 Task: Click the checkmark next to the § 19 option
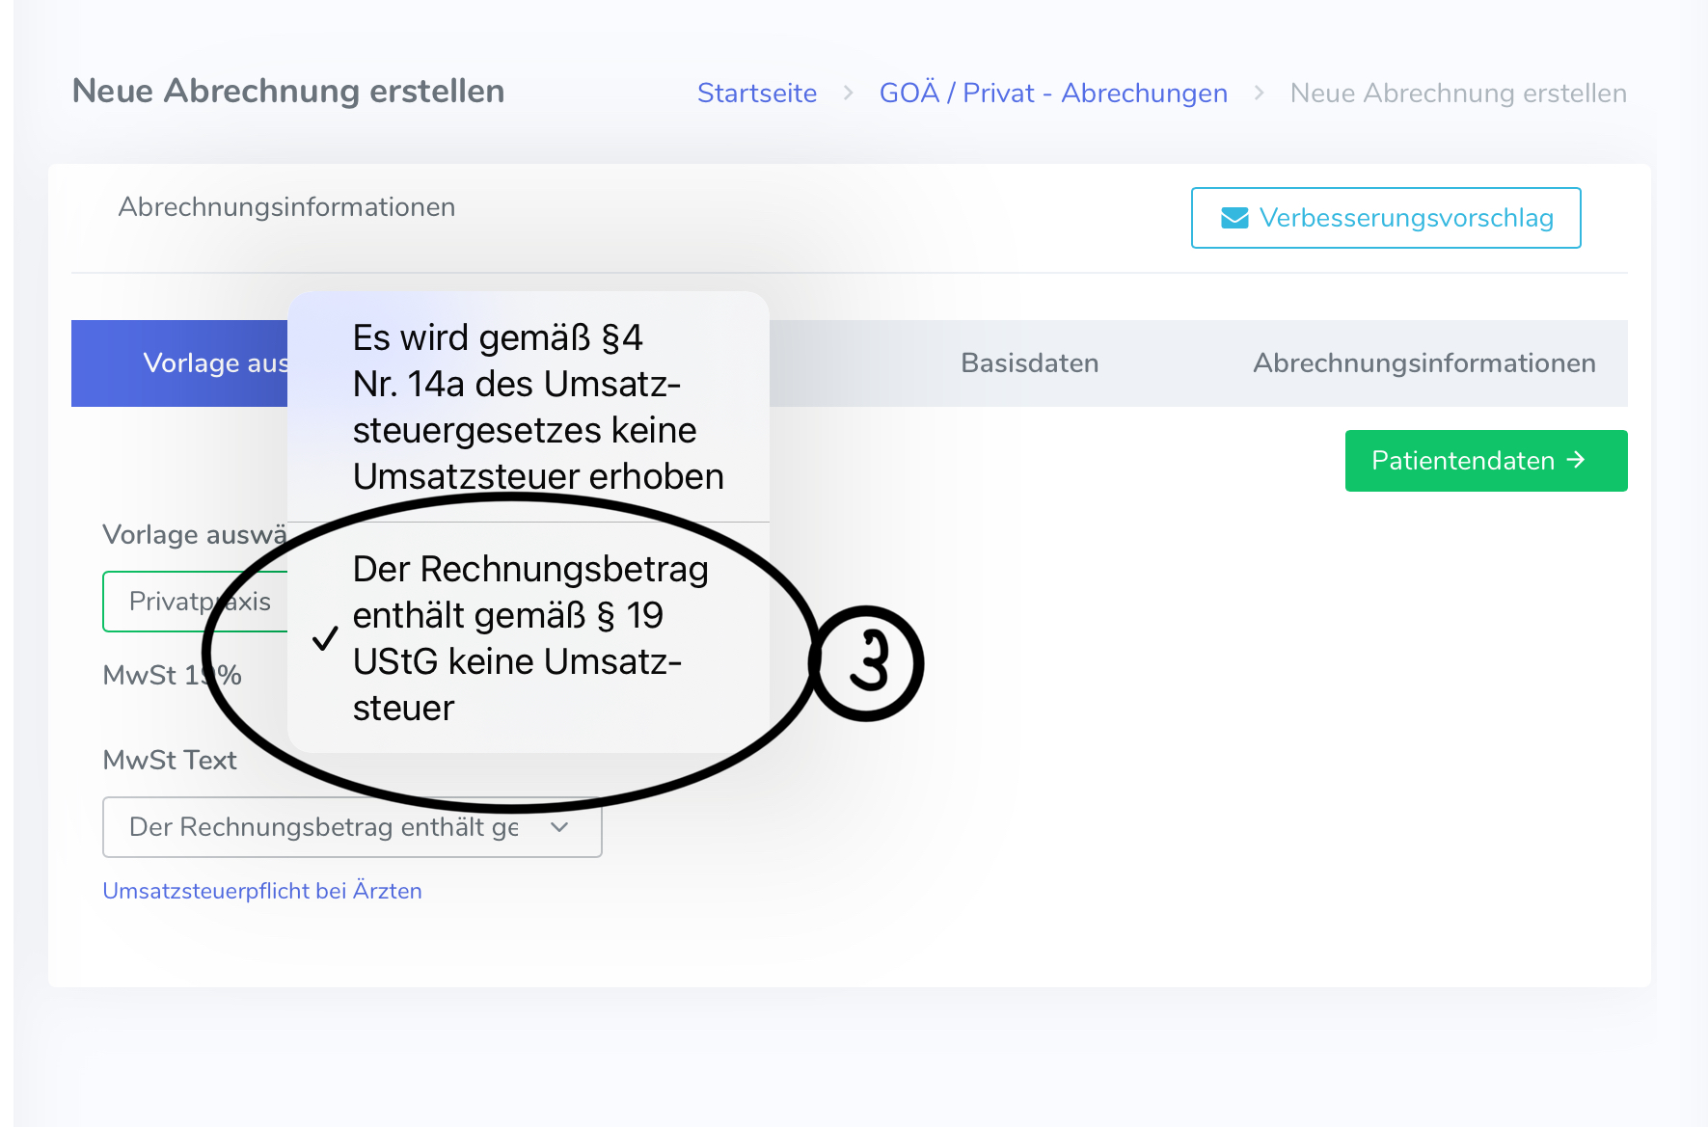coord(326,638)
